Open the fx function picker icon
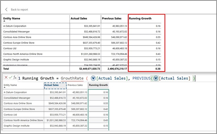Screen dimensions: 217x134 click(x=15, y=77)
